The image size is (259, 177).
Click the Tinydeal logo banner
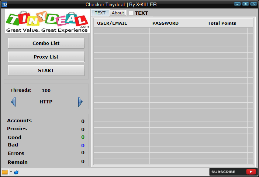click(48, 21)
